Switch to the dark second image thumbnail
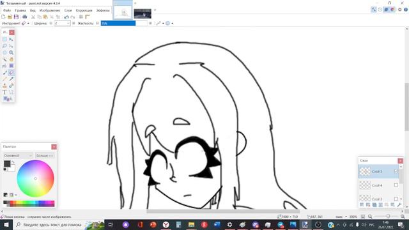The width and height of the screenshot is (409, 230). point(143,13)
